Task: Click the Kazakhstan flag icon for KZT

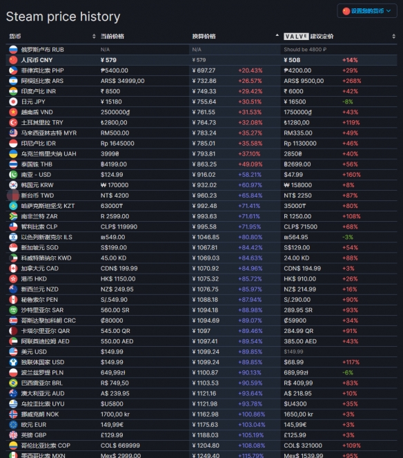Action: pyautogui.click(x=13, y=206)
